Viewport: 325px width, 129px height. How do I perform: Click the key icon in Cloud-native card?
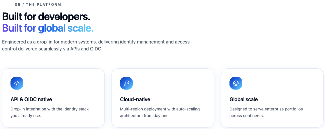coord(126,83)
